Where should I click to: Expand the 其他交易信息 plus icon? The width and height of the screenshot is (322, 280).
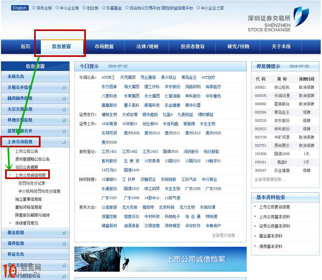[x=64, y=120]
